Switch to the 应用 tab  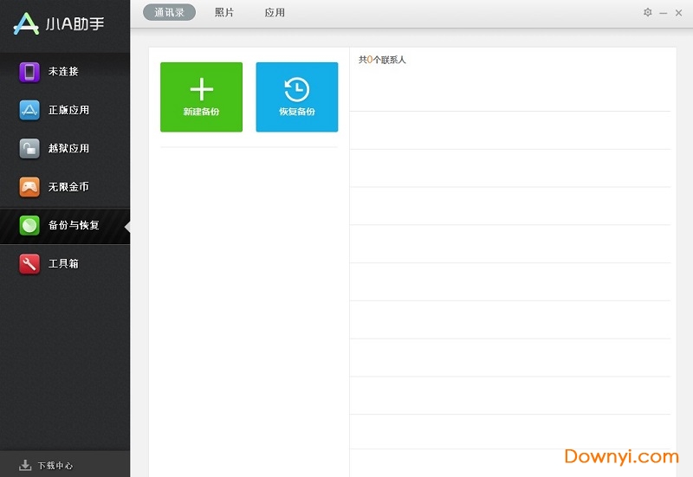pyautogui.click(x=275, y=12)
